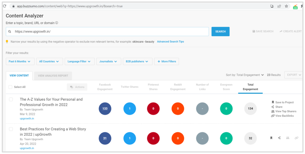Click the Actions button
This screenshot has width=305, height=154.
pos(77,87)
